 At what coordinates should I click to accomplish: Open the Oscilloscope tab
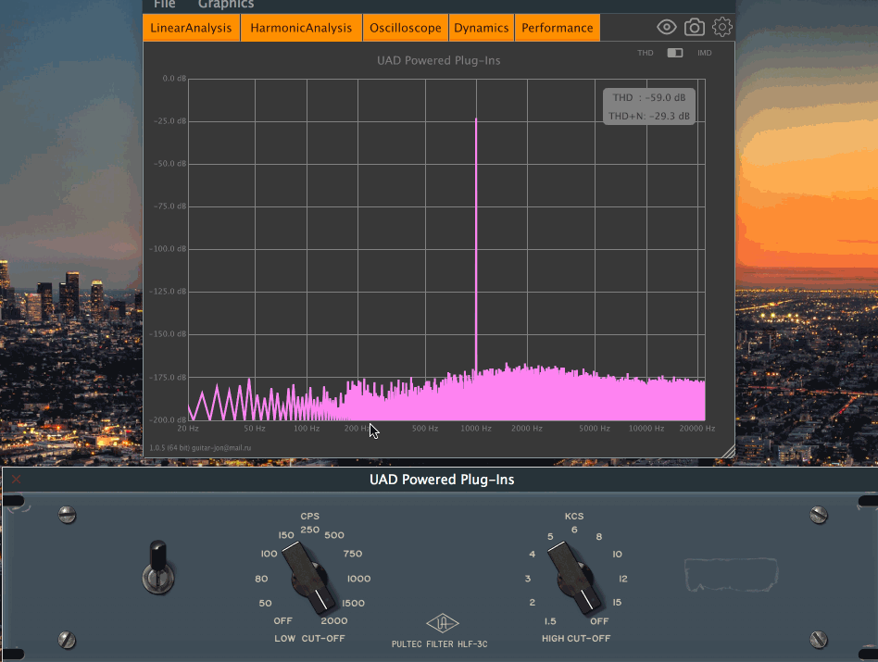coord(406,28)
